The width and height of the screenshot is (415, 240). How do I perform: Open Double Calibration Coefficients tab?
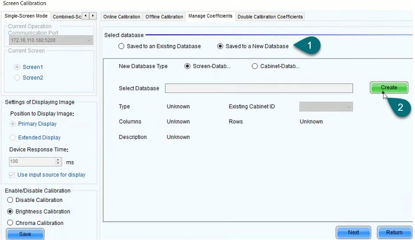tap(270, 17)
